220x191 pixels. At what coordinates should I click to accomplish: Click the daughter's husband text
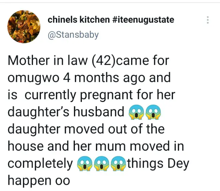pyautogui.click(x=66, y=112)
